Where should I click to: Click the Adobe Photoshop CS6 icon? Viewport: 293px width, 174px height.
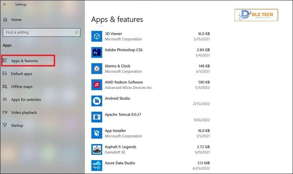click(97, 53)
